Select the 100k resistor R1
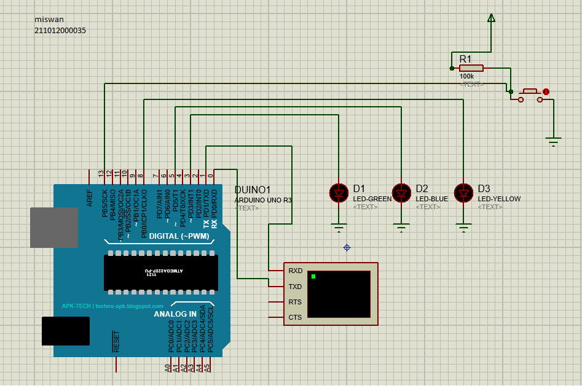This screenshot has height=386, width=582. pos(471,68)
